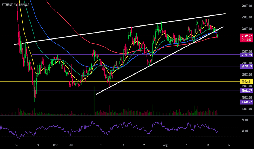Click the 26000.00 price axis value

247,6
